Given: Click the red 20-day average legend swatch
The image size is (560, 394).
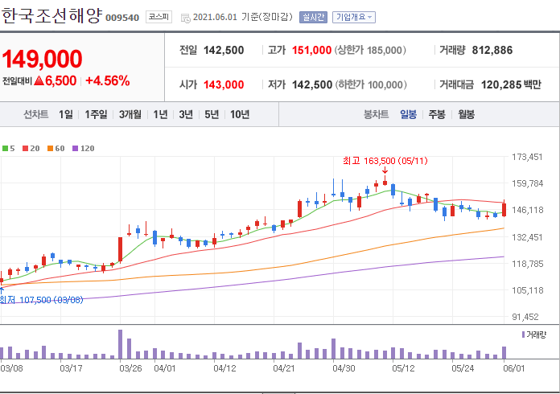Looking at the screenshot, I should click(x=25, y=149).
